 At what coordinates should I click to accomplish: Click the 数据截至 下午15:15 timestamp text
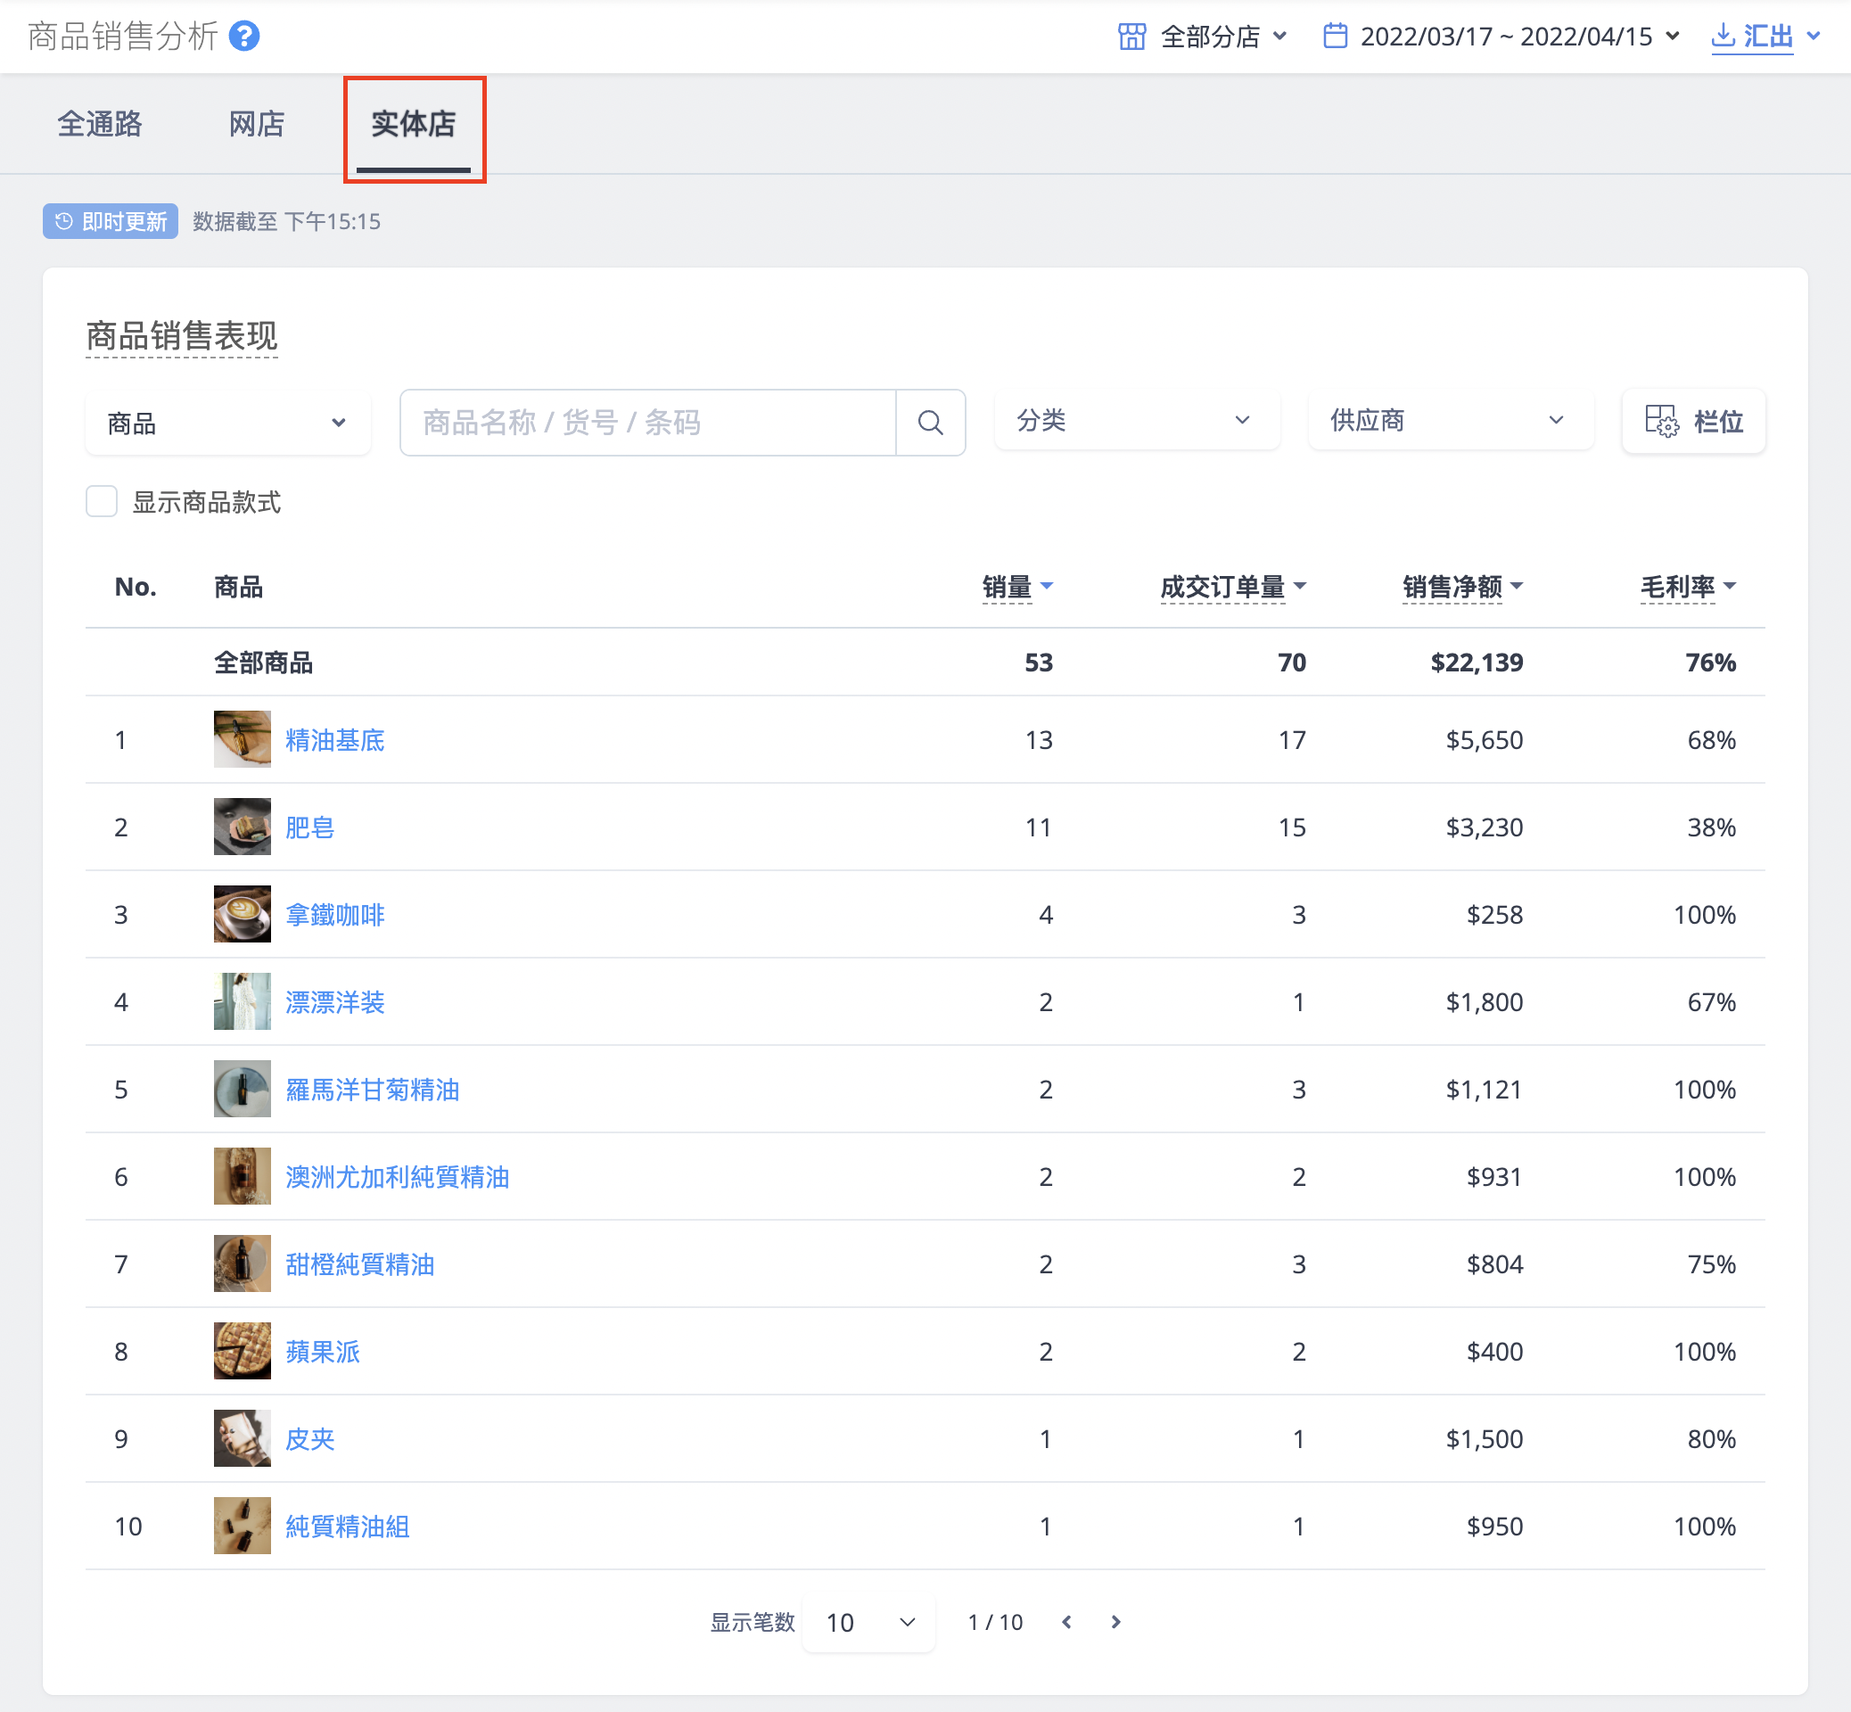286,221
